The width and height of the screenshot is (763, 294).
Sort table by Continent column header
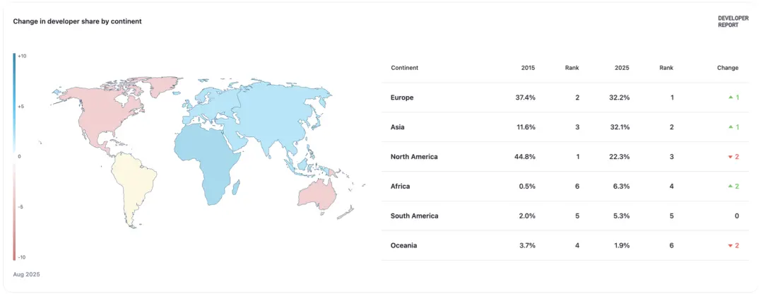point(404,68)
